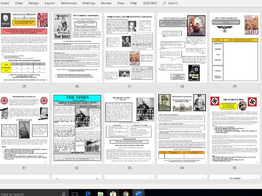Image resolution: width=262 pixels, height=196 pixels.
Task: Open the References tab
Action: point(69,3)
